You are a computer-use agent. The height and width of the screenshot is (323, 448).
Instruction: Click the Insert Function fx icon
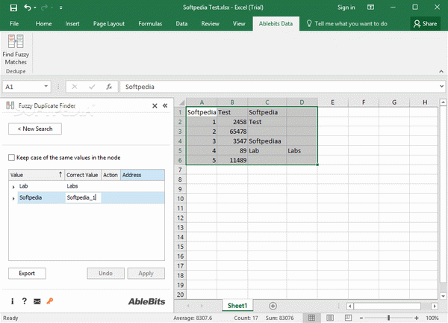(109, 87)
